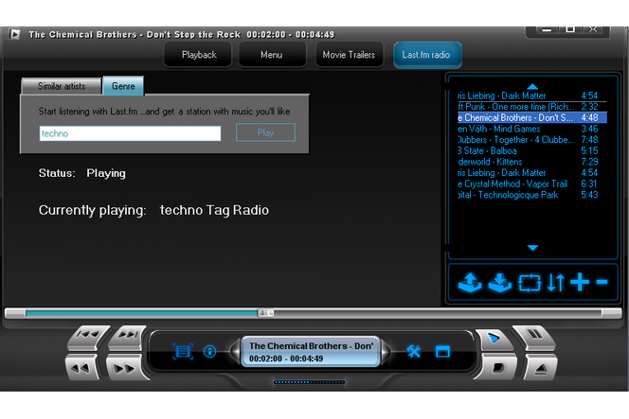Open the Movie Trailers tab
Image resolution: width=629 pixels, height=419 pixels.
[349, 55]
